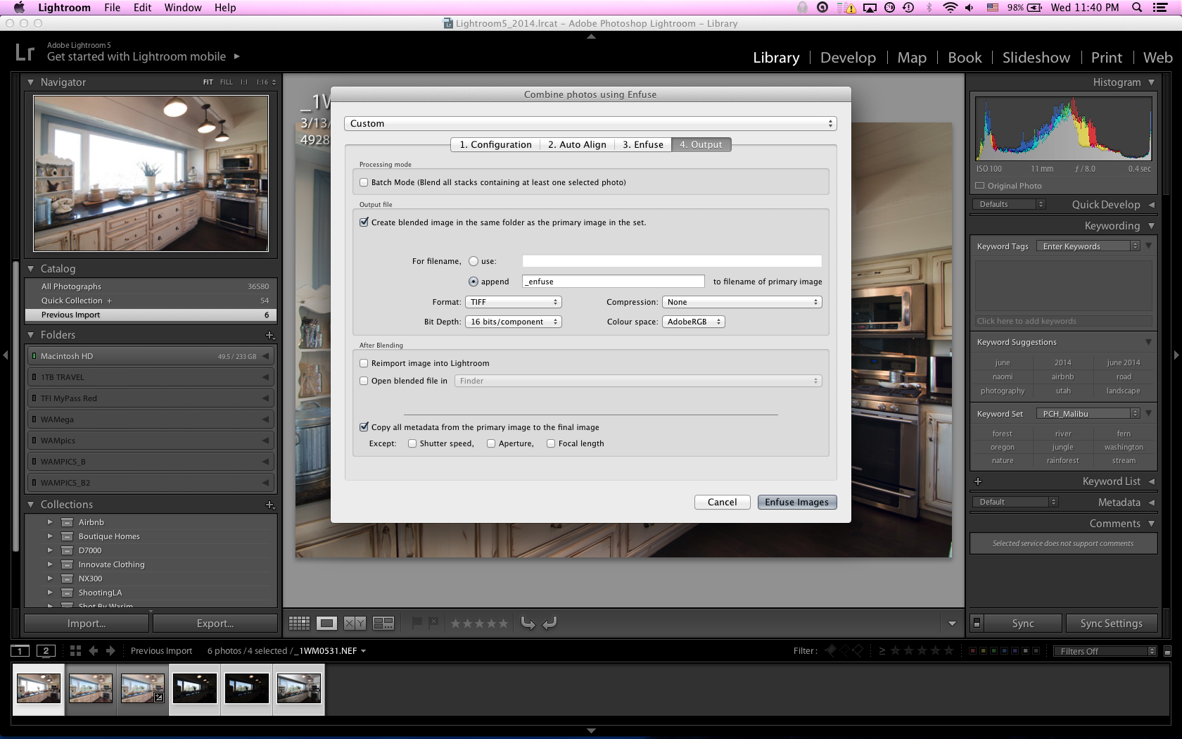Add new collection with plus icon
1182x739 pixels.
click(269, 505)
